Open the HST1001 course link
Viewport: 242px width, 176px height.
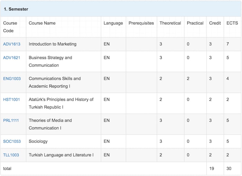[x=11, y=99]
